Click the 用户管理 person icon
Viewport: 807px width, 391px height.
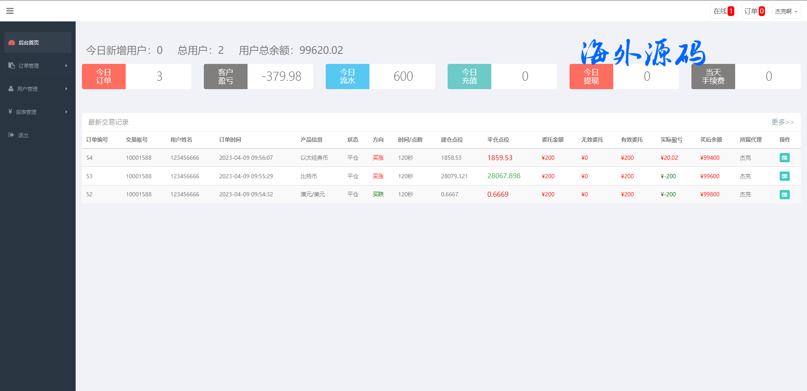(11, 89)
